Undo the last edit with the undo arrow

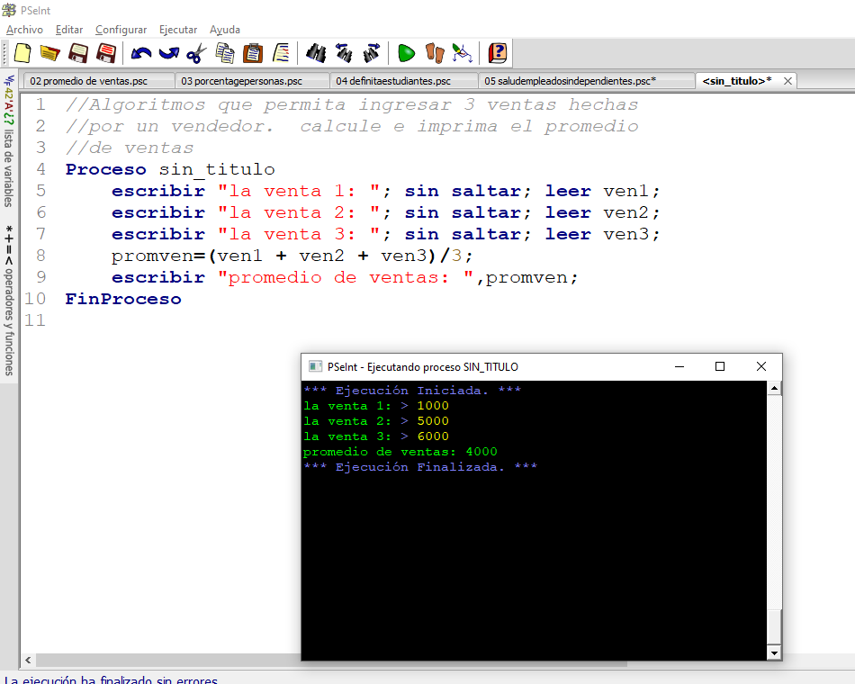click(x=141, y=53)
